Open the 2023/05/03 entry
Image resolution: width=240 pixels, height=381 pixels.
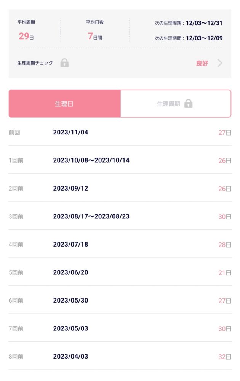[120, 328]
